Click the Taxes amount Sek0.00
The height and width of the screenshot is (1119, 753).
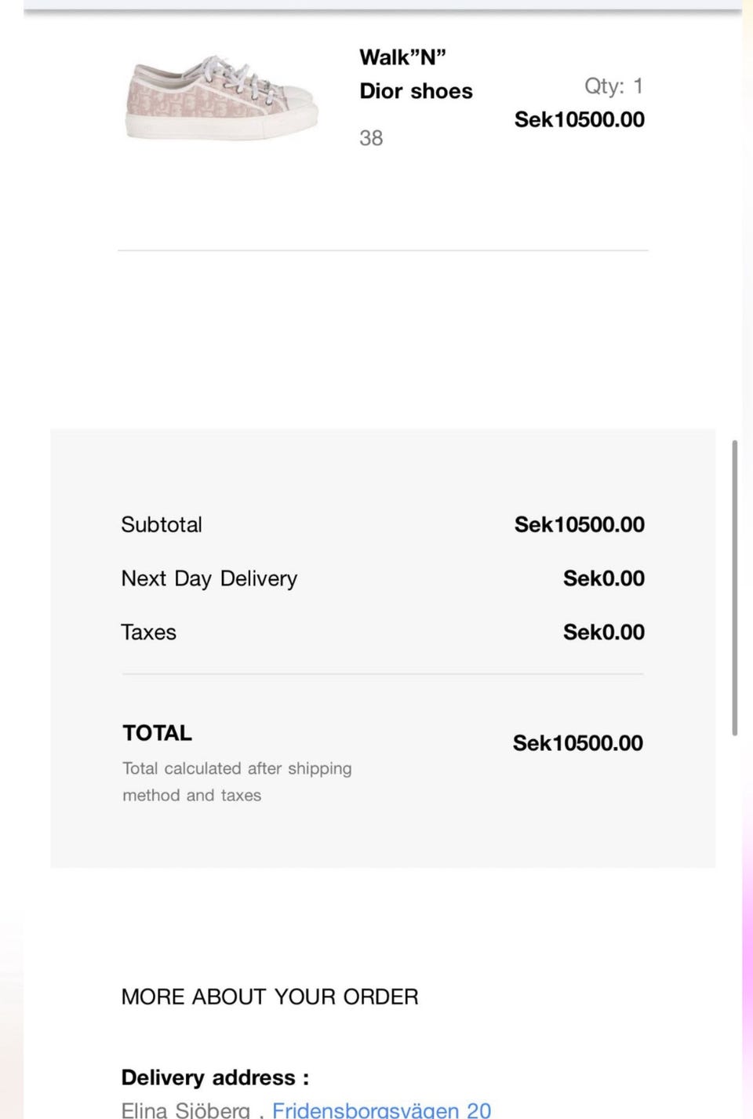(x=603, y=632)
